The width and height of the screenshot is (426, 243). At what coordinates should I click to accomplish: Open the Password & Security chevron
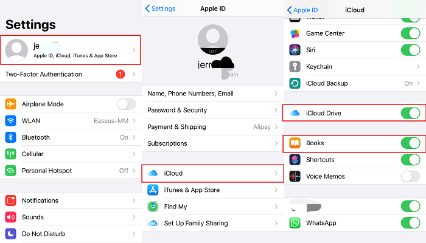coord(276,110)
